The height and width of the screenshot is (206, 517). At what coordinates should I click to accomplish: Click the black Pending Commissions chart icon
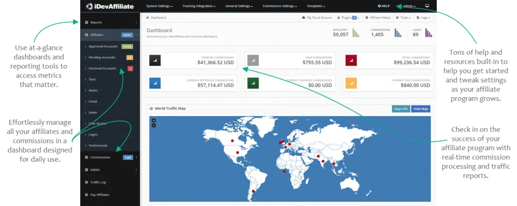(155, 60)
